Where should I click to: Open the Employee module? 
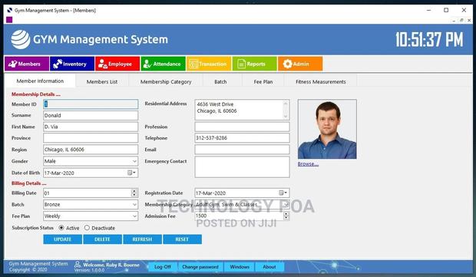pos(117,64)
